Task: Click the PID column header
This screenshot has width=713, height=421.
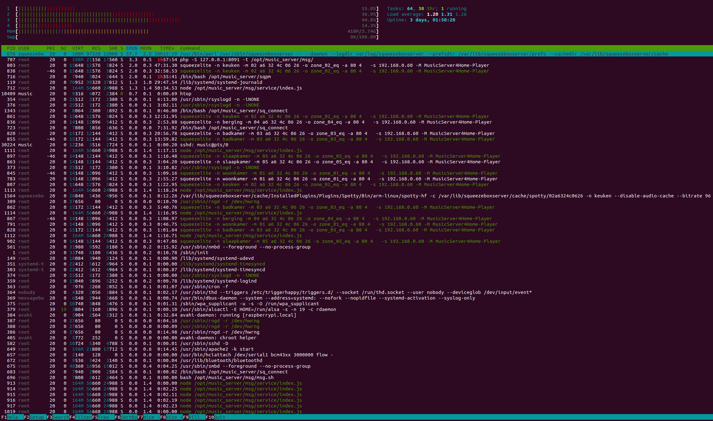Action: 11,48
